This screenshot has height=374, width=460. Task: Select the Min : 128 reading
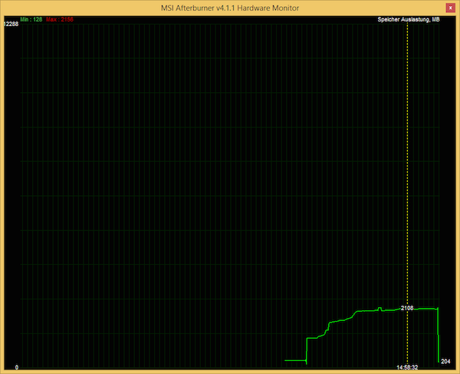pos(31,19)
